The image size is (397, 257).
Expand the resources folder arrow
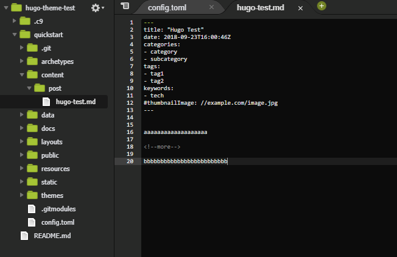coord(22,168)
